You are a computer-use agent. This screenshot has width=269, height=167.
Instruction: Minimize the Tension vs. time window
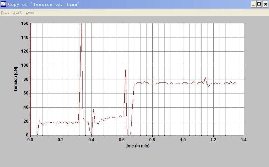tap(253, 4)
